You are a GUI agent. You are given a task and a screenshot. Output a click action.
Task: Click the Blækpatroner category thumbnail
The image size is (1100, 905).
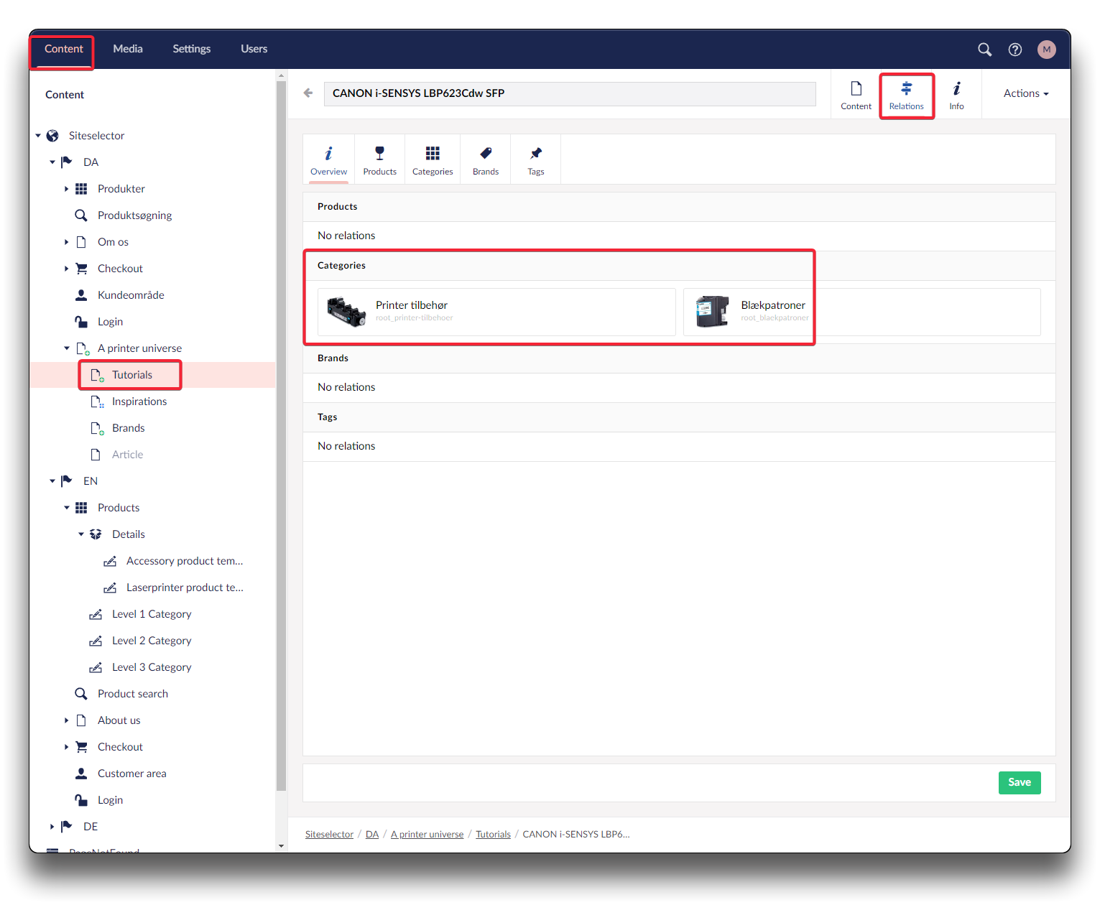tap(712, 312)
